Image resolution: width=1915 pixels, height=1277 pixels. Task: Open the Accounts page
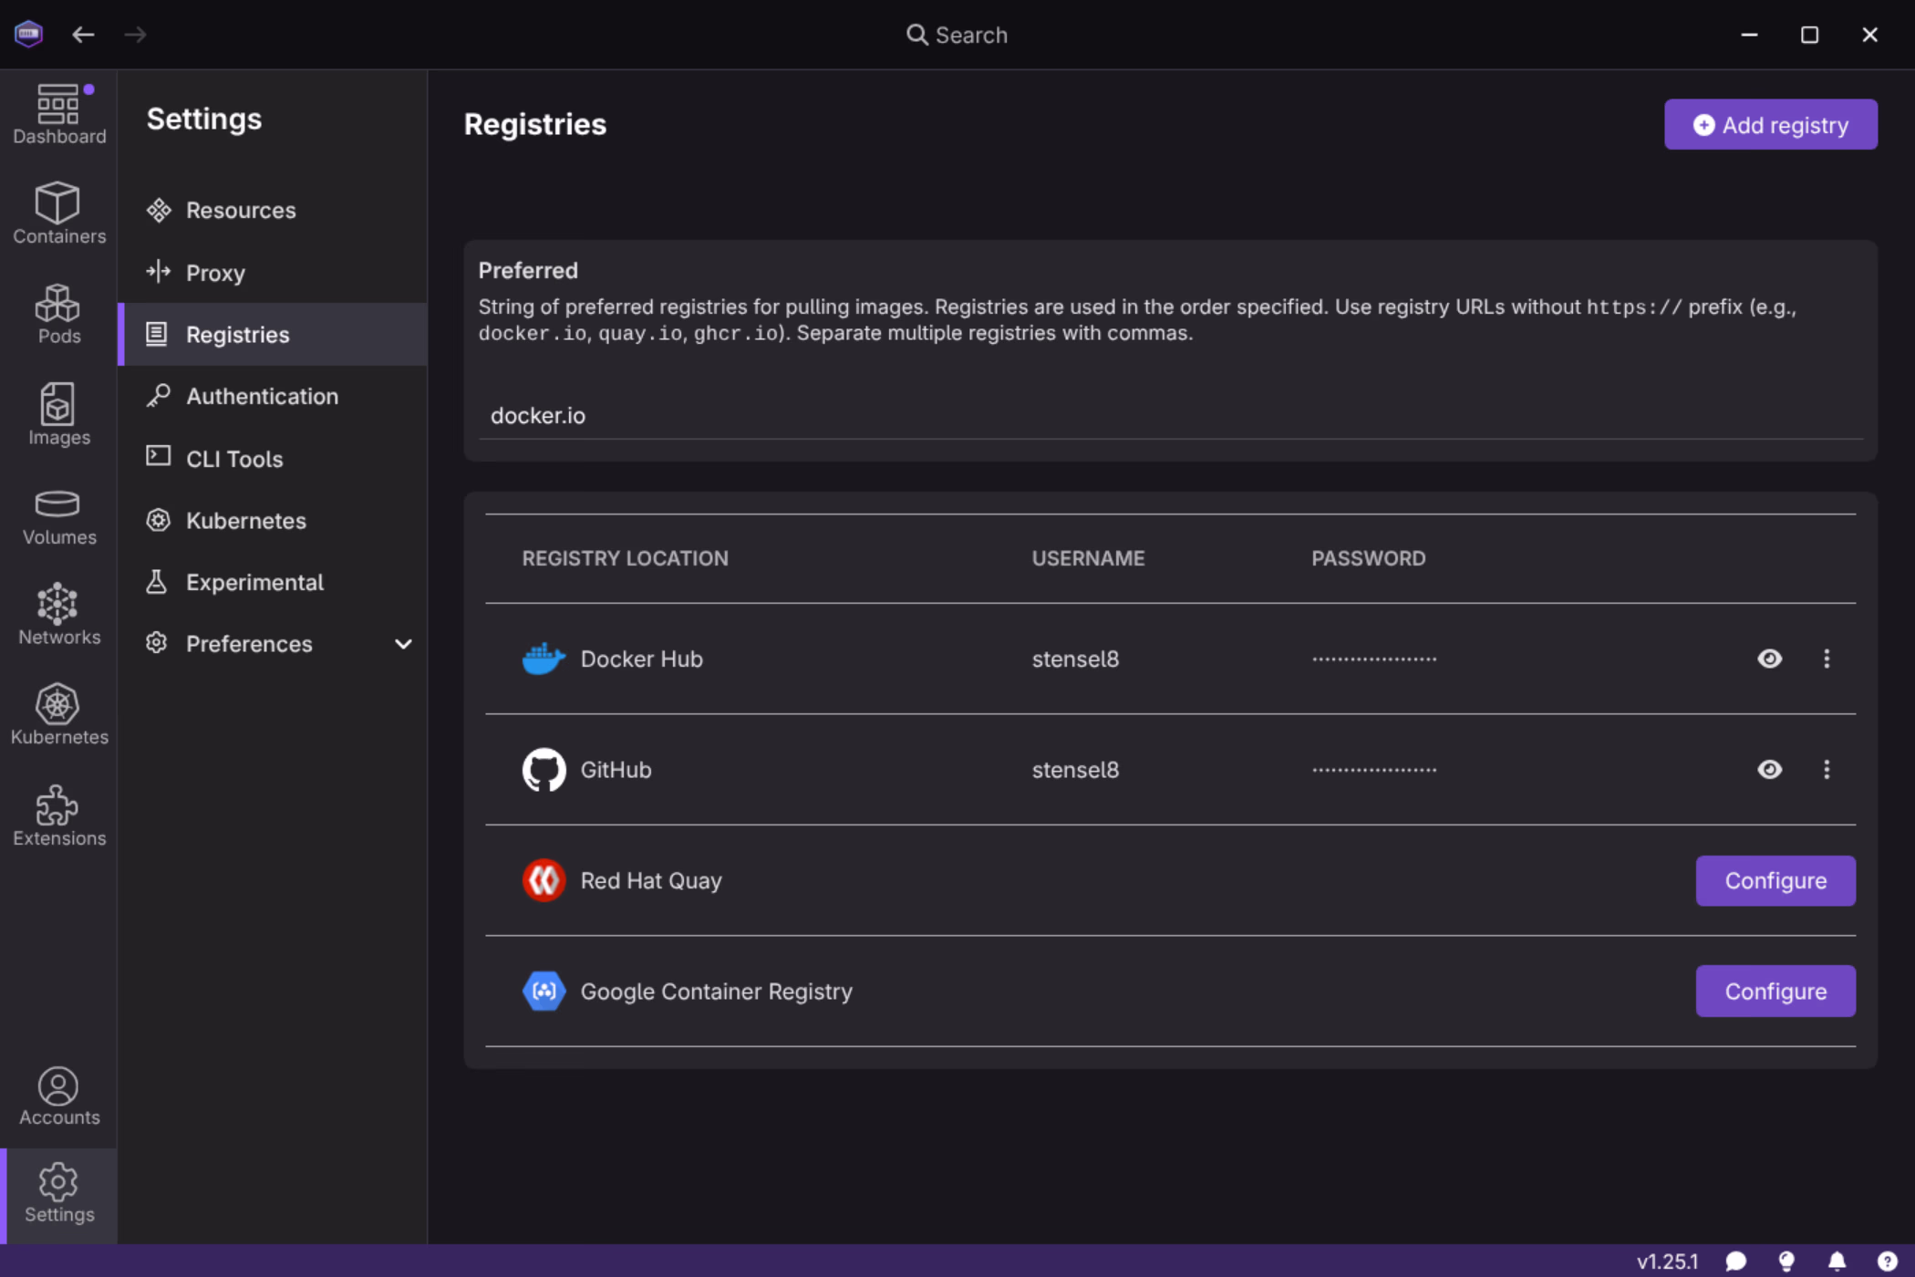[x=58, y=1096]
